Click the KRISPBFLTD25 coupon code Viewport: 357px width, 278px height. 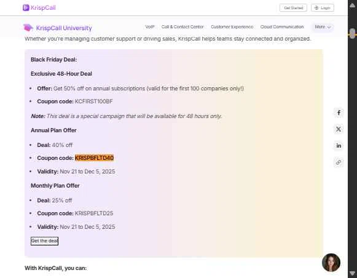click(x=94, y=213)
